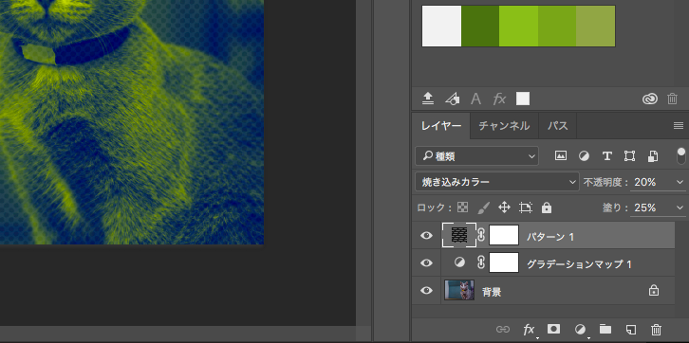The height and width of the screenshot is (343, 689).
Task: Click the gradient map adjustment icon
Action: (x=459, y=262)
